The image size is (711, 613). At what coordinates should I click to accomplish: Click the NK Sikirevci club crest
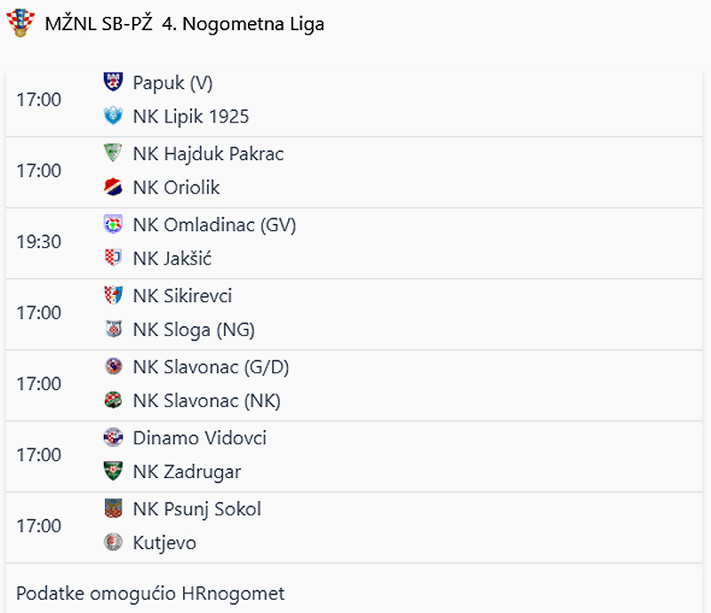[x=113, y=295]
